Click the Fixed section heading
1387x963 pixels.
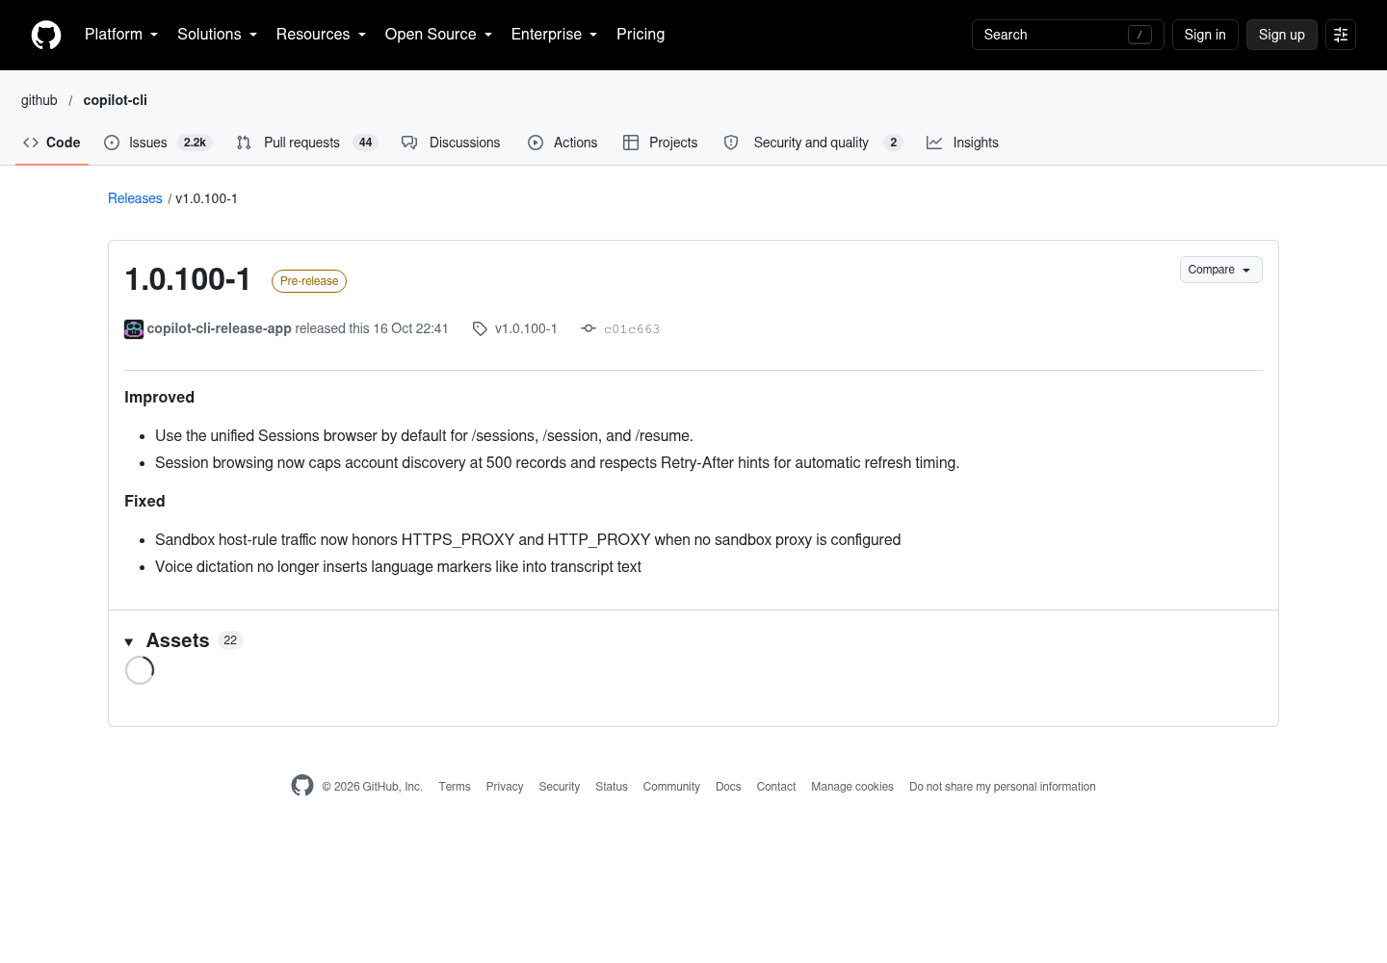tap(144, 501)
